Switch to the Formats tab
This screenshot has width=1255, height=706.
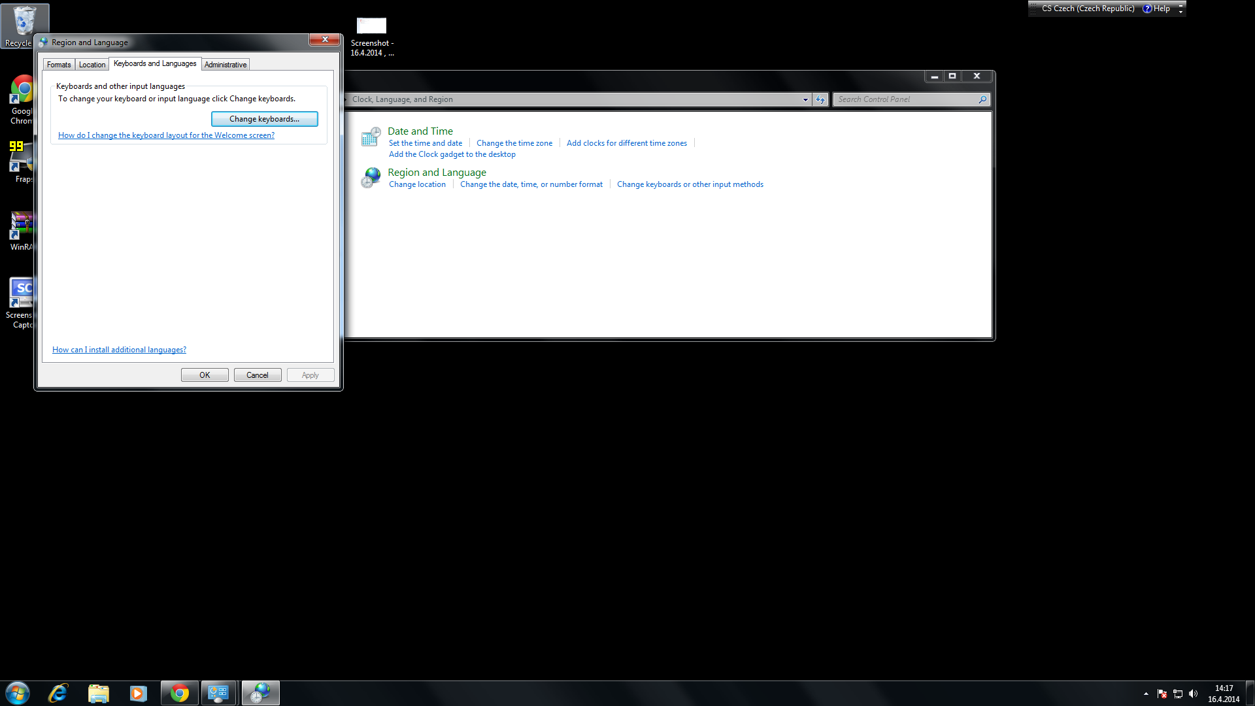coord(59,65)
